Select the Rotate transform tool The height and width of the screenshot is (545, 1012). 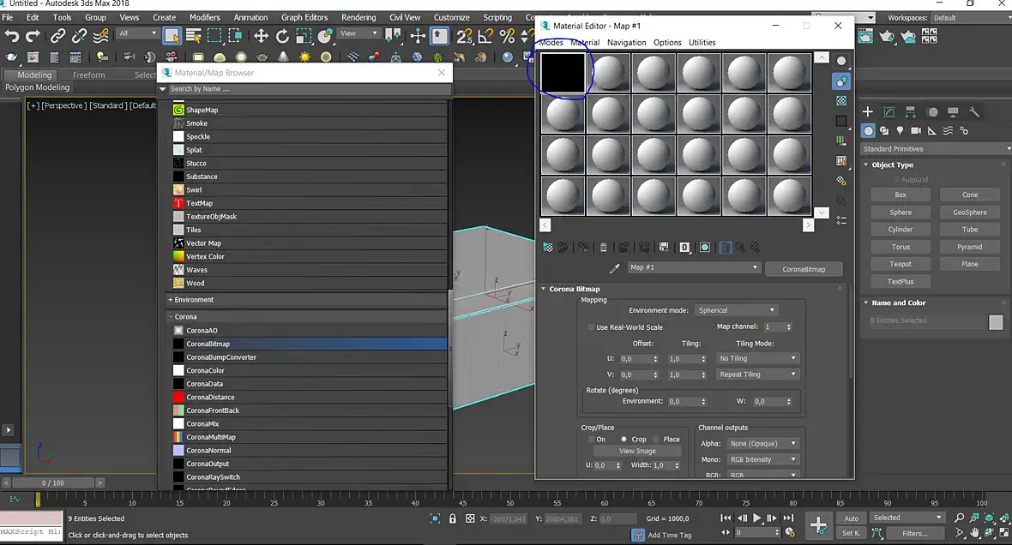(282, 36)
